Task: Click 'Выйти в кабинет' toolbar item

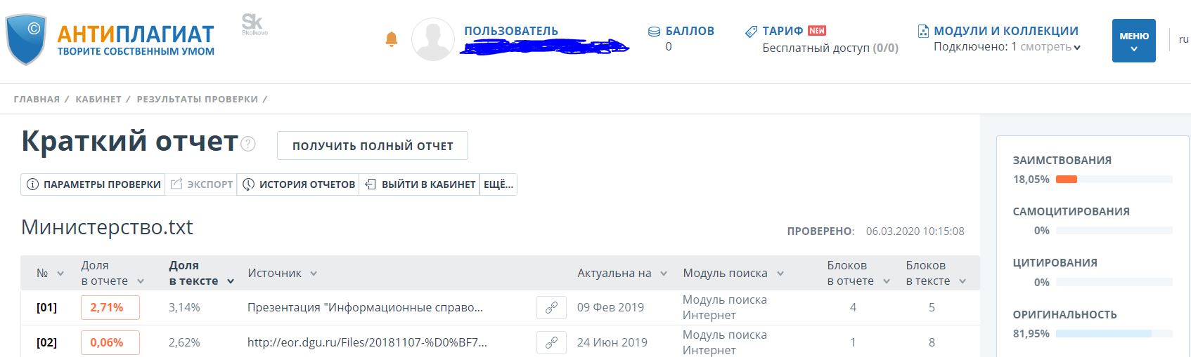Action: (x=420, y=184)
